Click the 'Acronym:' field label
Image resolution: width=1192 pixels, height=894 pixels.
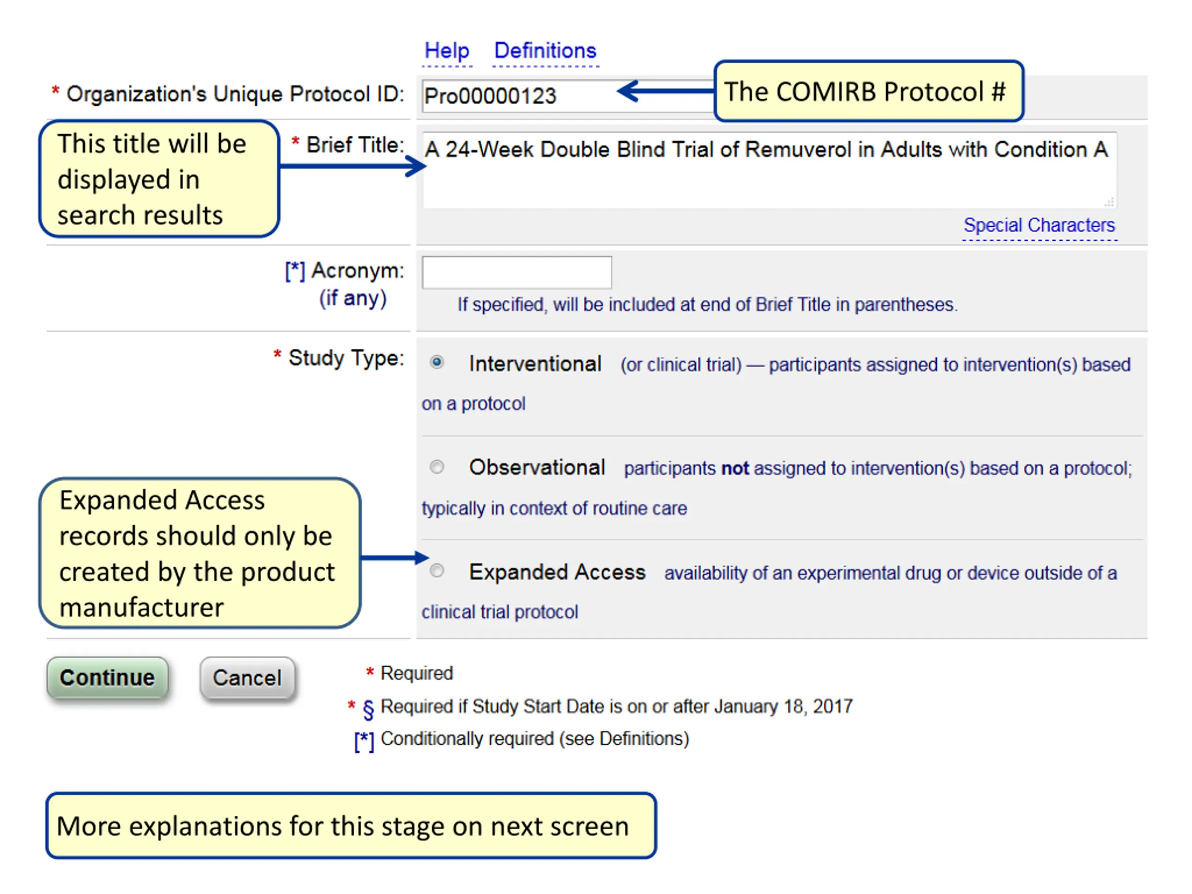(357, 271)
